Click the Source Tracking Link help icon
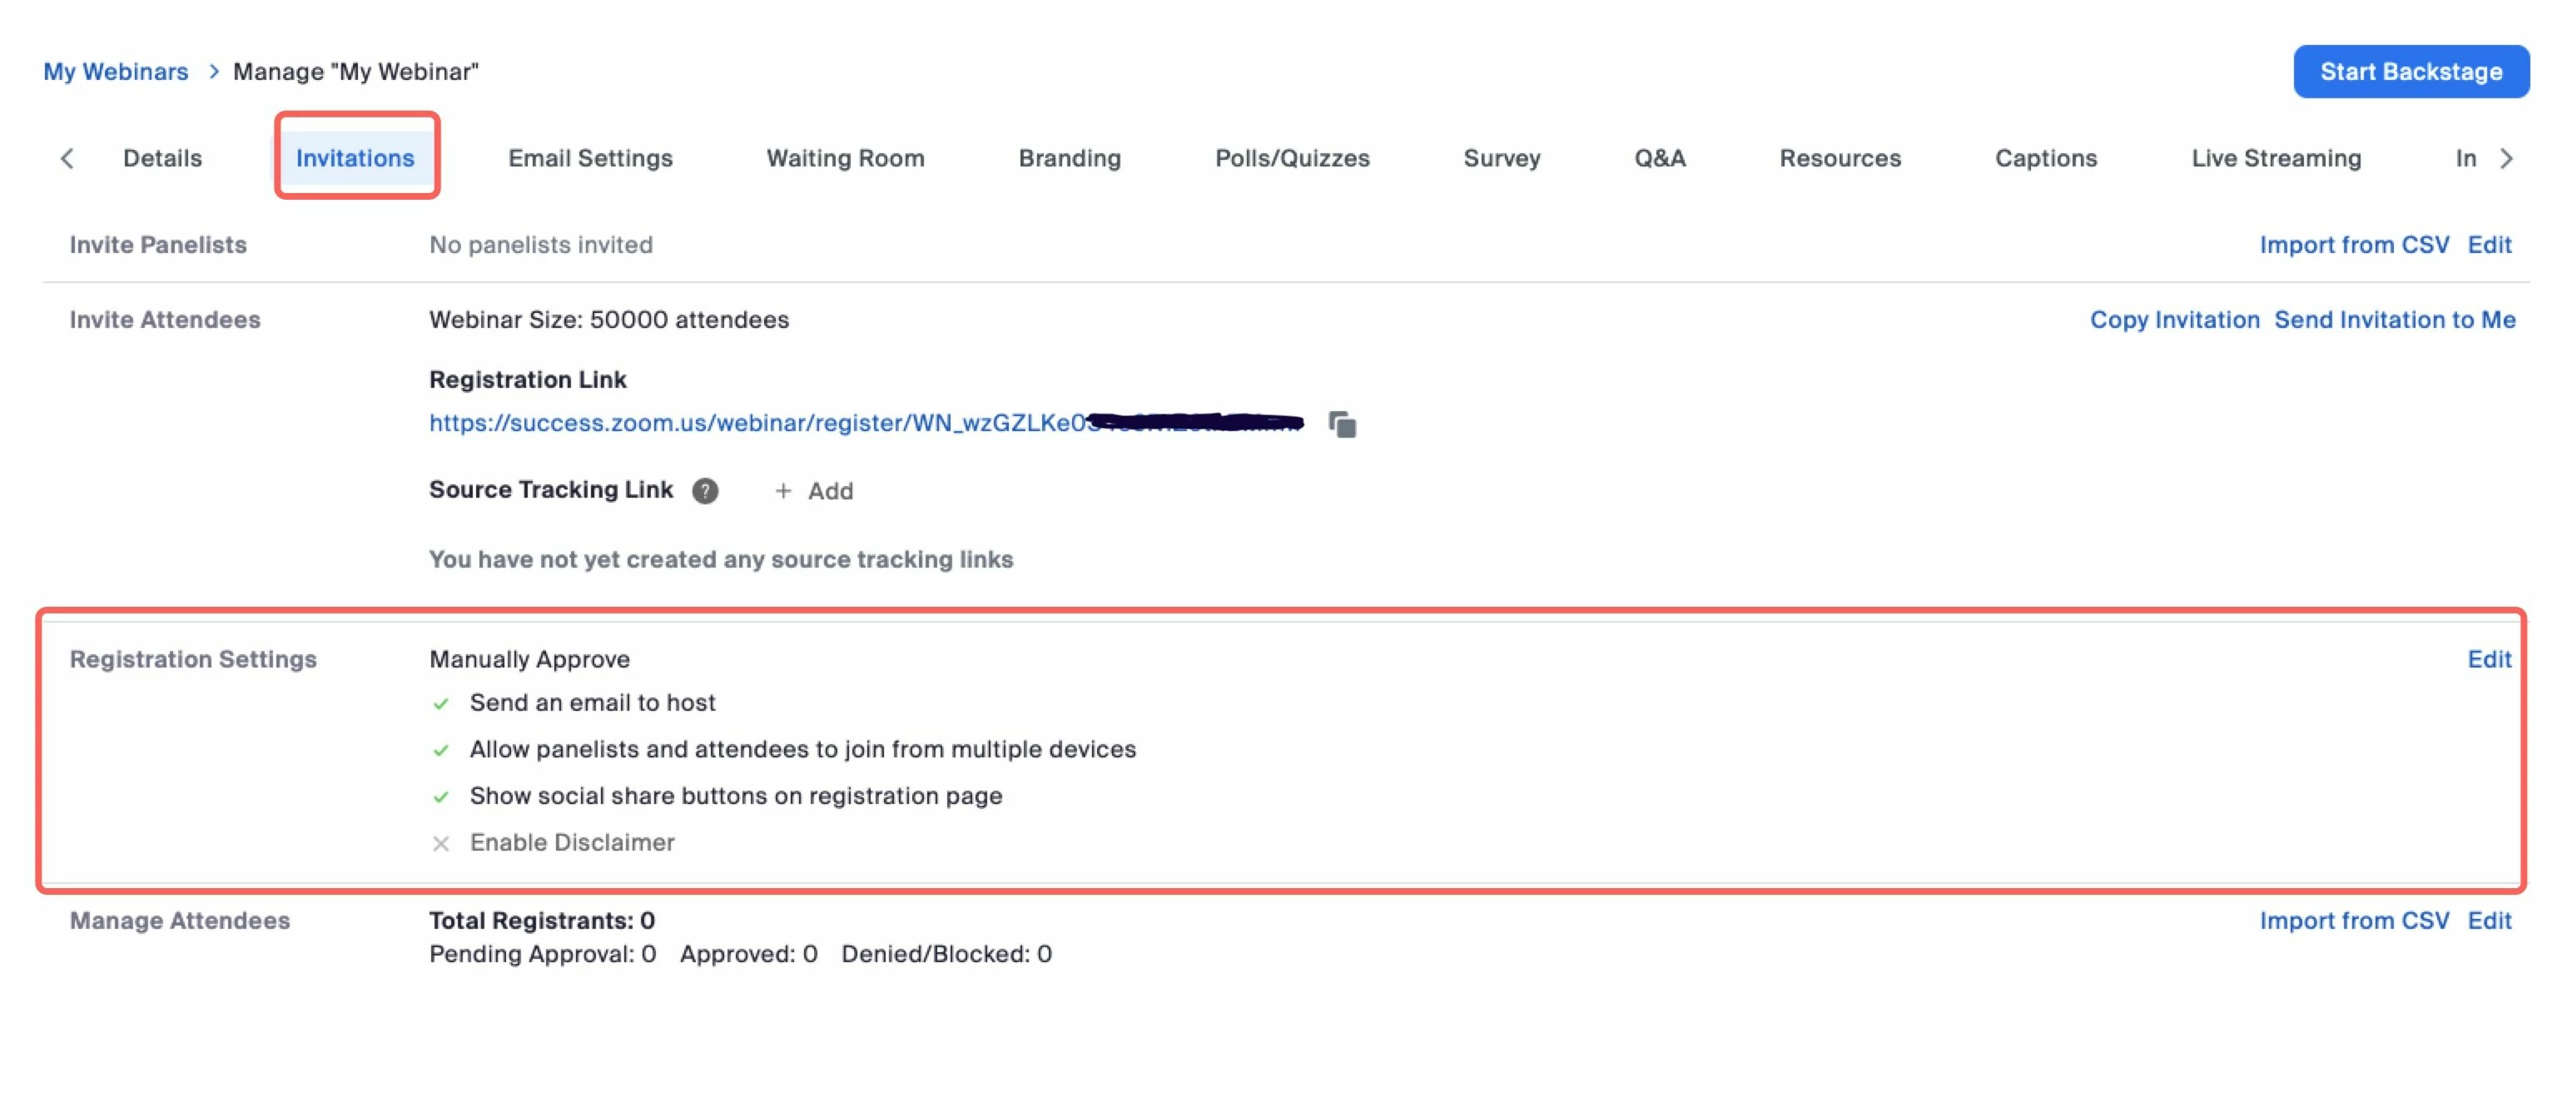The height and width of the screenshot is (1117, 2562). click(x=704, y=490)
